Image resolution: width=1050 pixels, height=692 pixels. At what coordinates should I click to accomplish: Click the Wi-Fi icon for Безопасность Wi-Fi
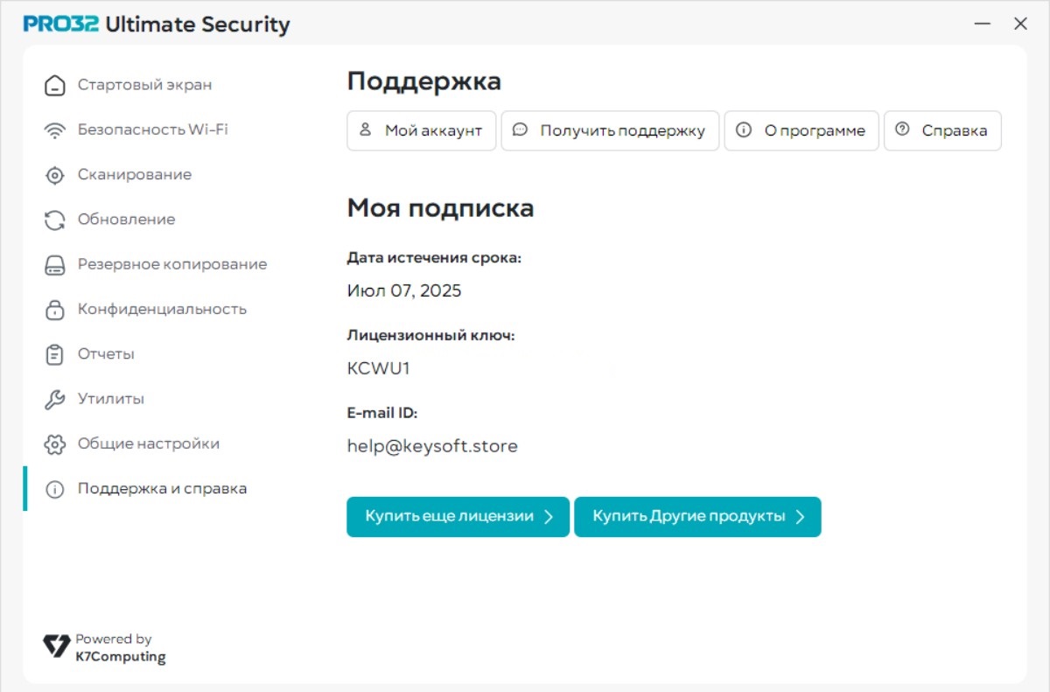tap(54, 130)
